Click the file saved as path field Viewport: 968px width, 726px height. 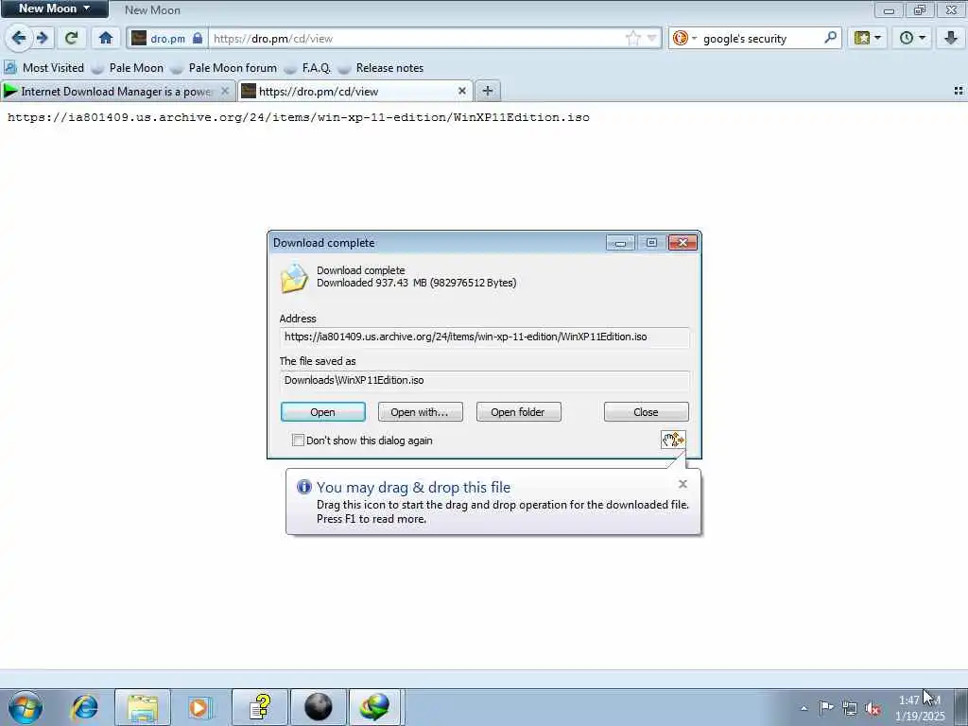485,380
